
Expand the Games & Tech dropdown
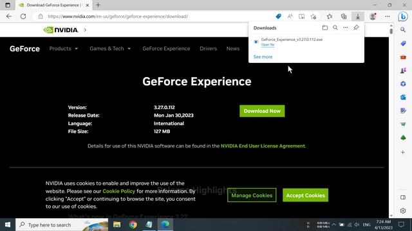(110, 49)
